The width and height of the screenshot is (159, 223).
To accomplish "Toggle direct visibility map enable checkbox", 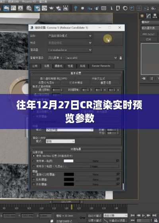I will click(x=118, y=174).
